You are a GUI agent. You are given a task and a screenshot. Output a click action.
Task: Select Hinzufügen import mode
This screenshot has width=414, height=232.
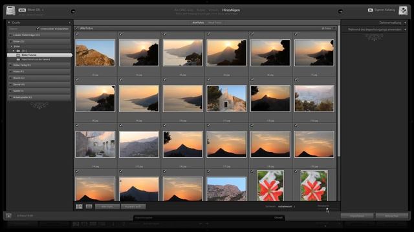click(x=231, y=10)
